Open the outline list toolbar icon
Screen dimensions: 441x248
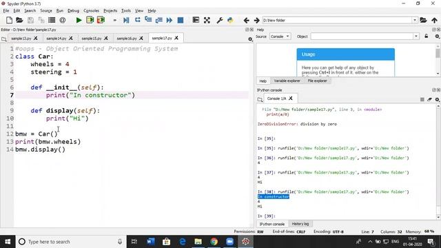(52, 20)
